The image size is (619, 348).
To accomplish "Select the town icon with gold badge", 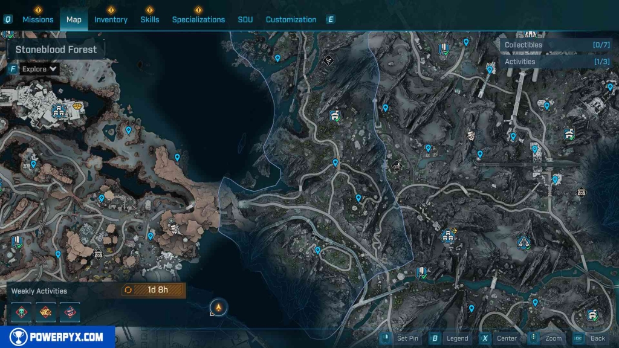I will 448,236.
